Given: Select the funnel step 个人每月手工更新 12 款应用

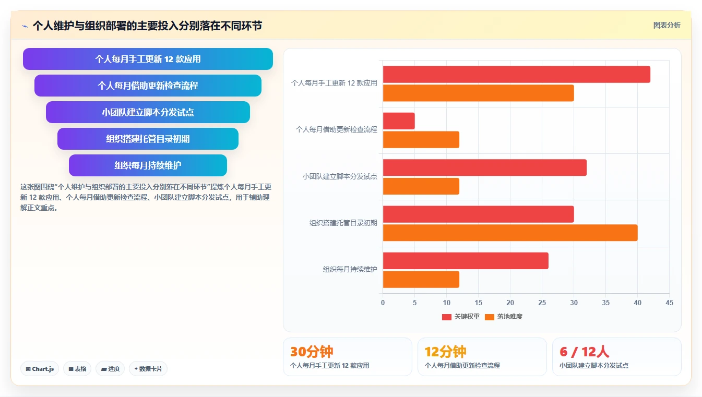Looking at the screenshot, I should 148,59.
